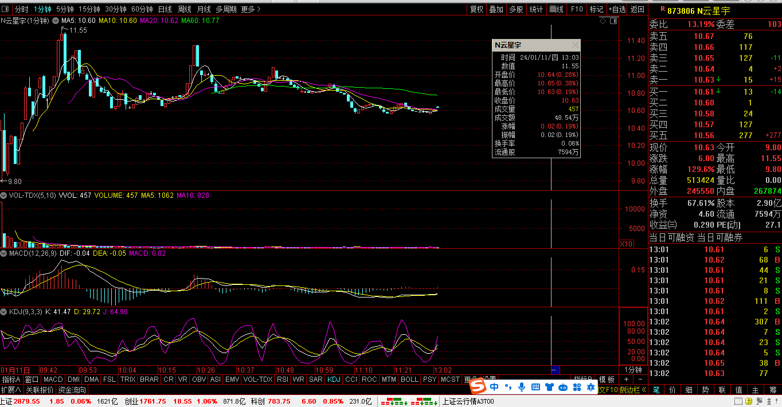The height and width of the screenshot is (407, 782).
Task: Click the X10 volume scale label
Action: pos(626,244)
